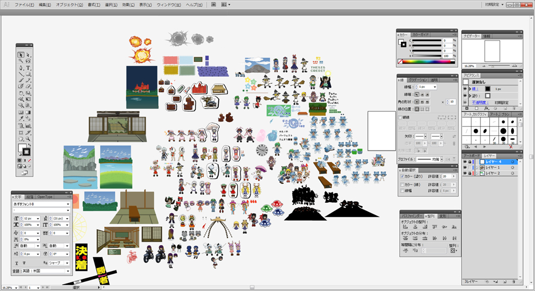
Task: Uncheck カラー (塗り) in auto-select panel
Action: [402, 176]
